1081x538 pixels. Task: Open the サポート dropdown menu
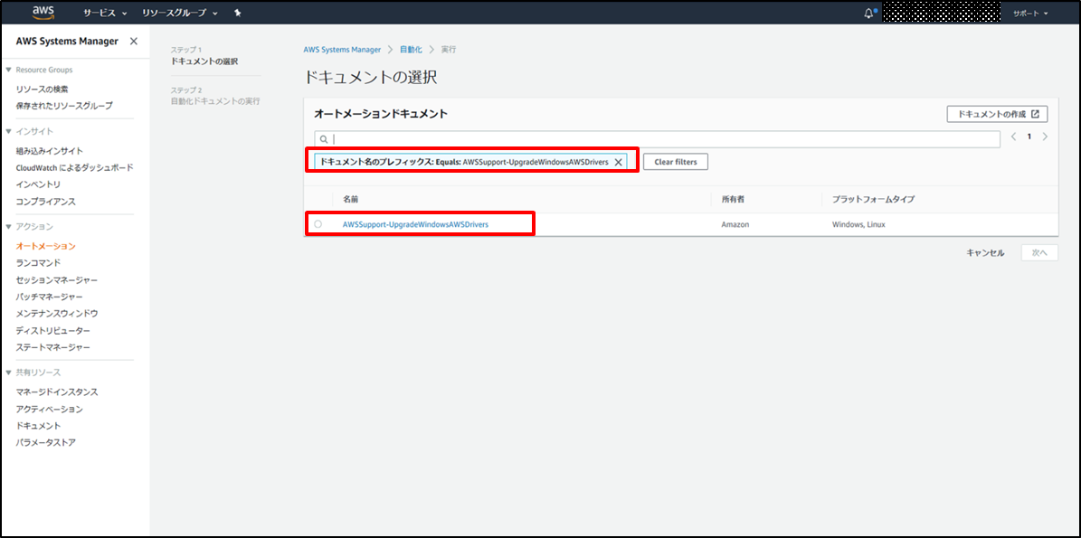click(1030, 14)
